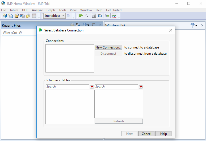This screenshot has width=206, height=141.
Task: Close the Select Database Connection dialog
Action: (x=171, y=30)
